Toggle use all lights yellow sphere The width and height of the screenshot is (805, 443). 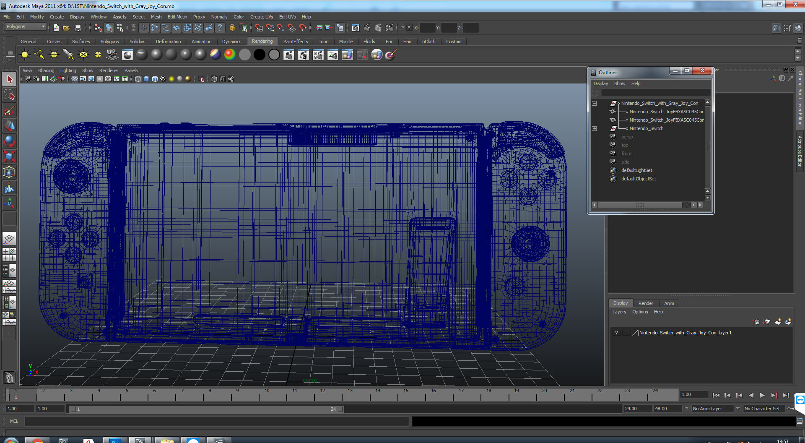tap(171, 79)
